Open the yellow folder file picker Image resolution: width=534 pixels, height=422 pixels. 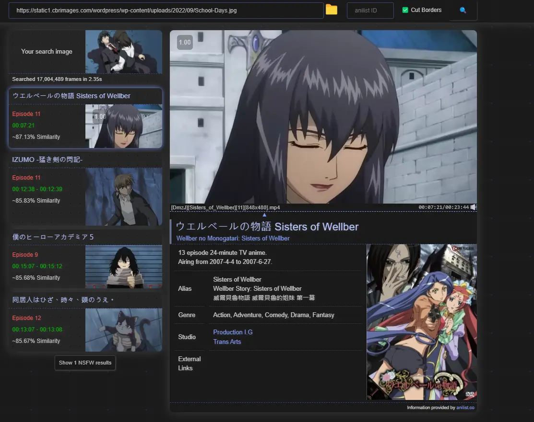click(332, 10)
